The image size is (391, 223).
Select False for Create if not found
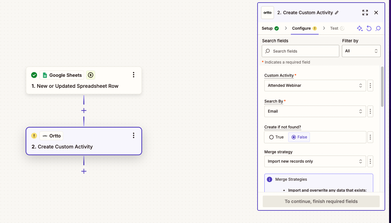coord(299,137)
